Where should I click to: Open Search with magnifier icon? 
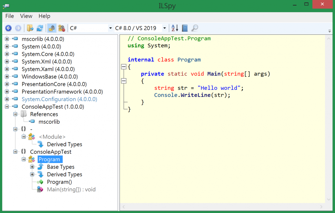click(x=194, y=28)
